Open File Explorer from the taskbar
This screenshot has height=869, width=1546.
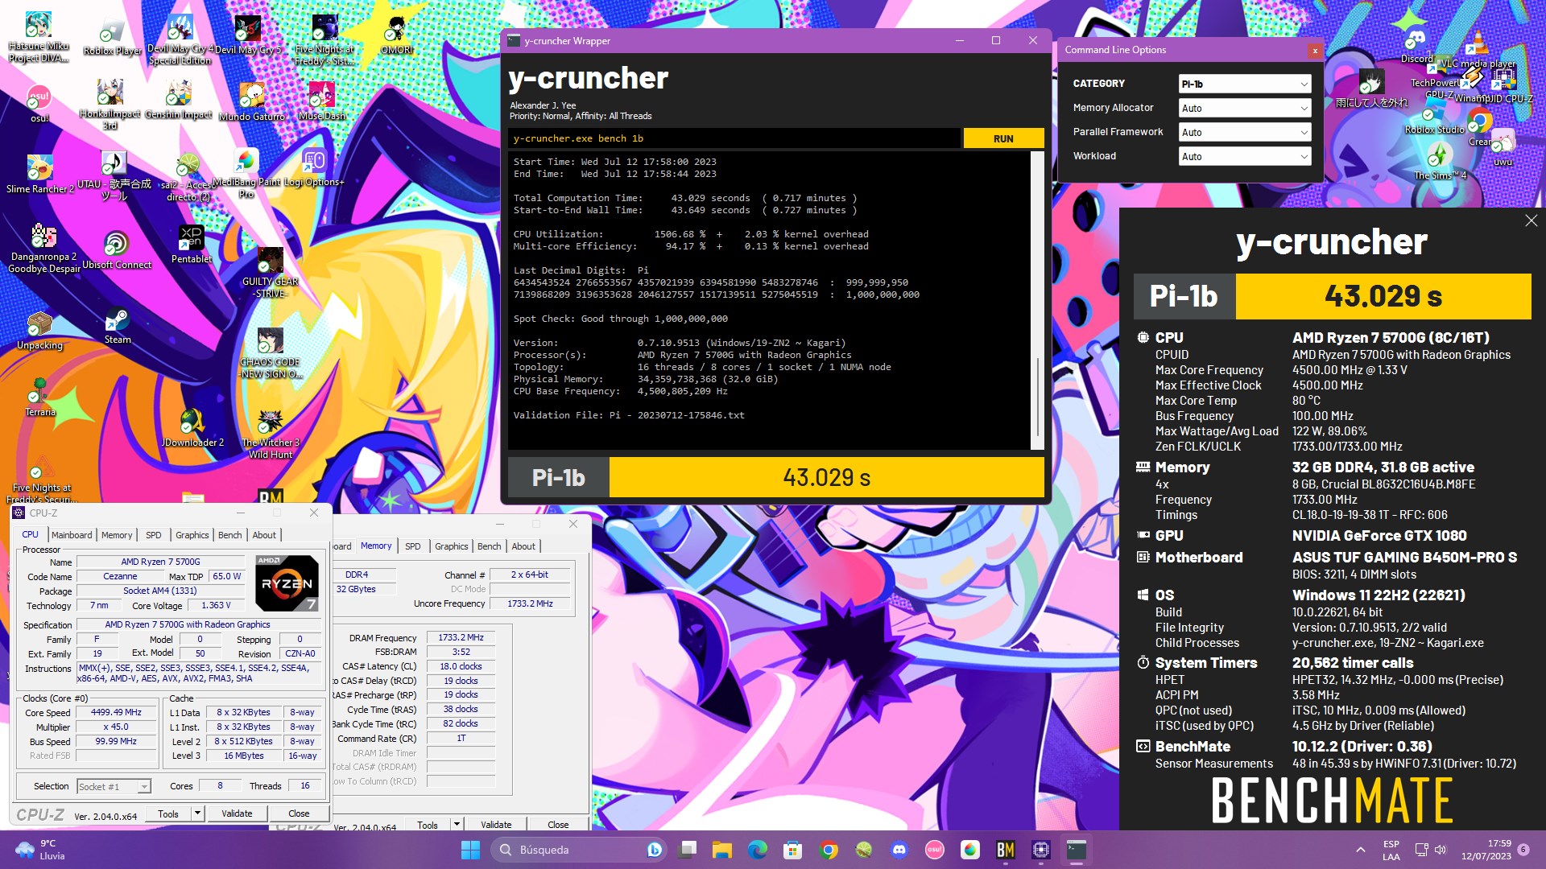tap(721, 850)
